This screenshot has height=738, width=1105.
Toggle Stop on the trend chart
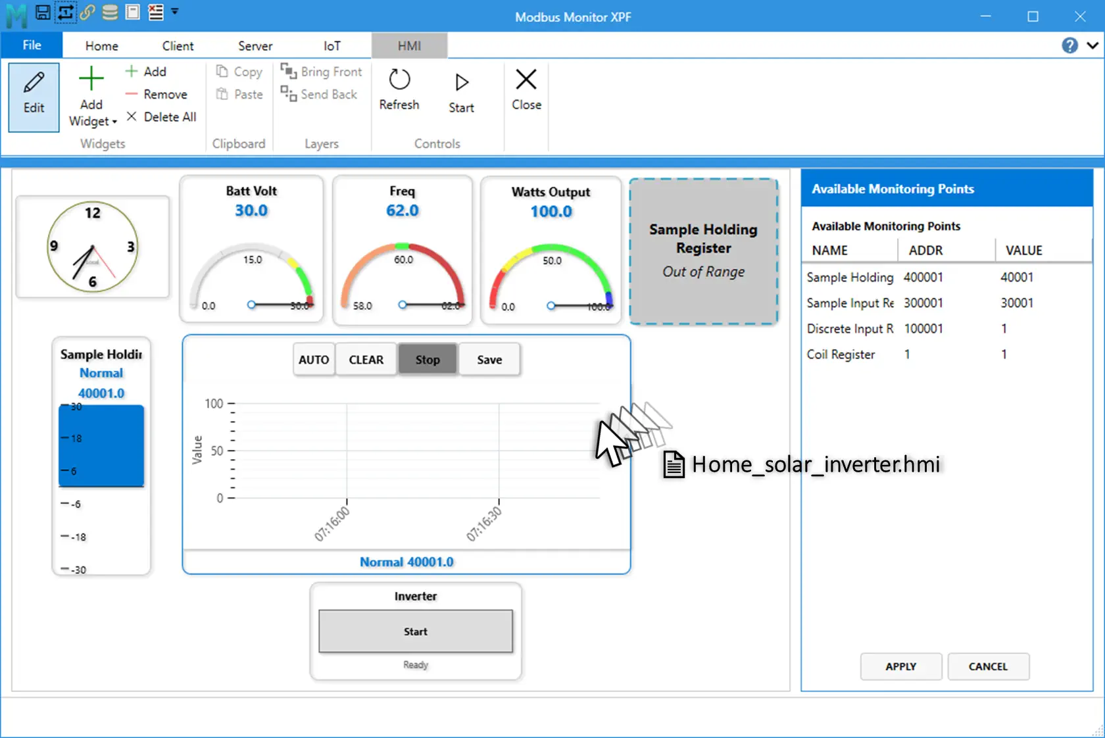(x=427, y=359)
